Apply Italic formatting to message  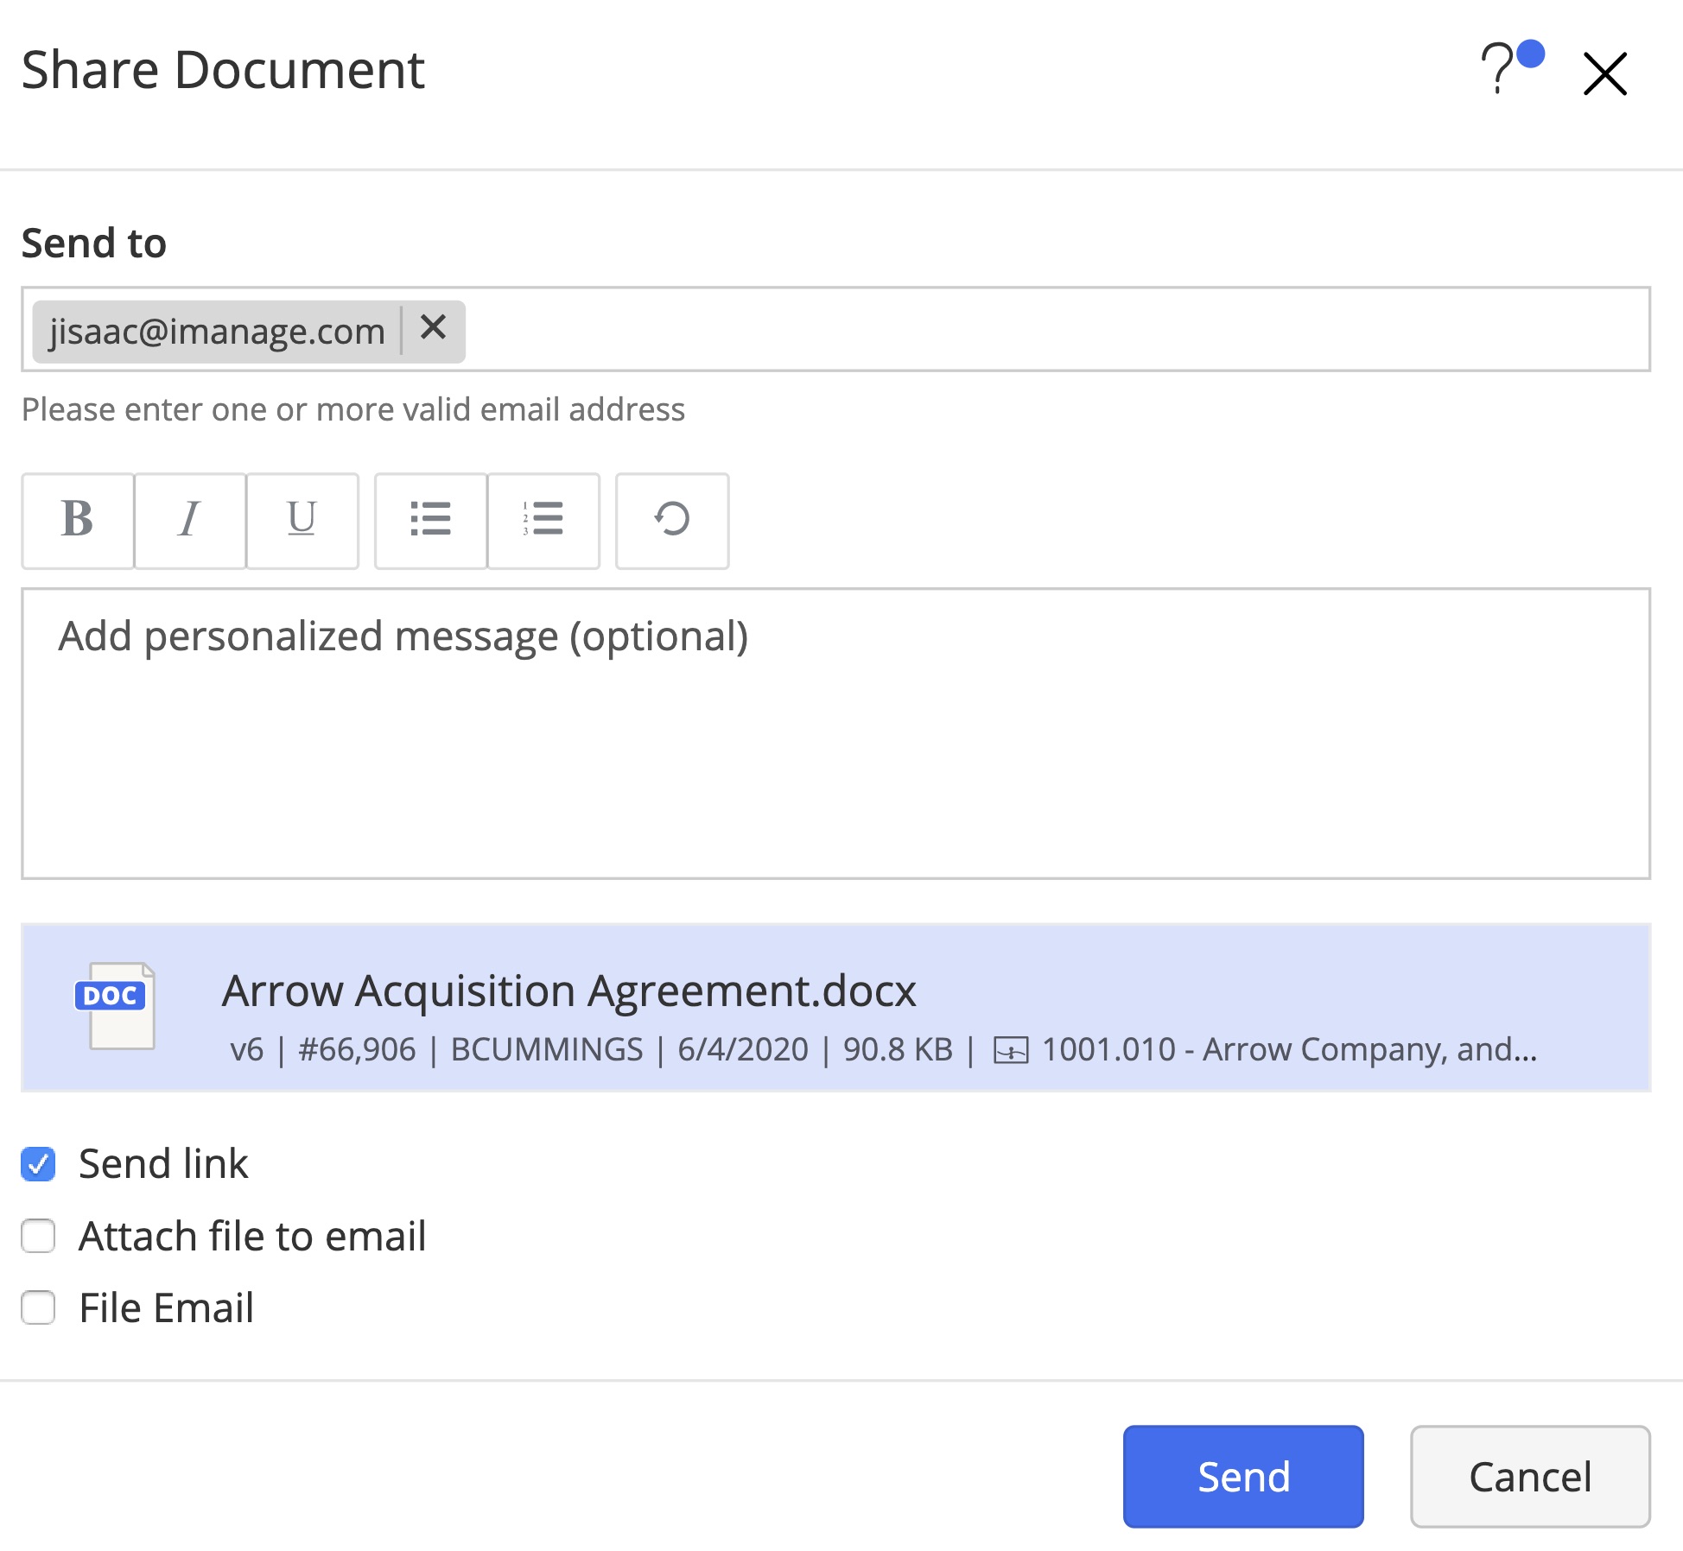(190, 521)
